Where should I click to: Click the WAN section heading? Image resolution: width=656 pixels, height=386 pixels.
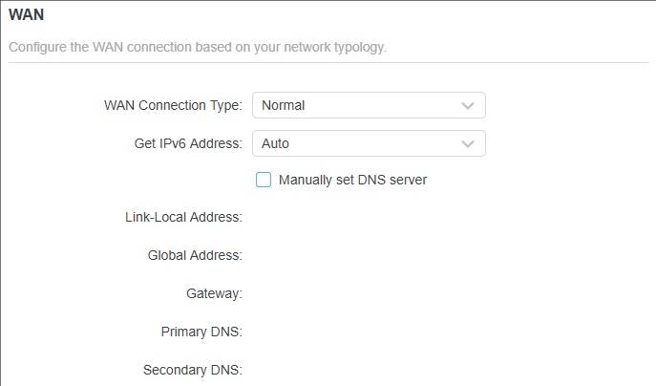click(x=26, y=15)
